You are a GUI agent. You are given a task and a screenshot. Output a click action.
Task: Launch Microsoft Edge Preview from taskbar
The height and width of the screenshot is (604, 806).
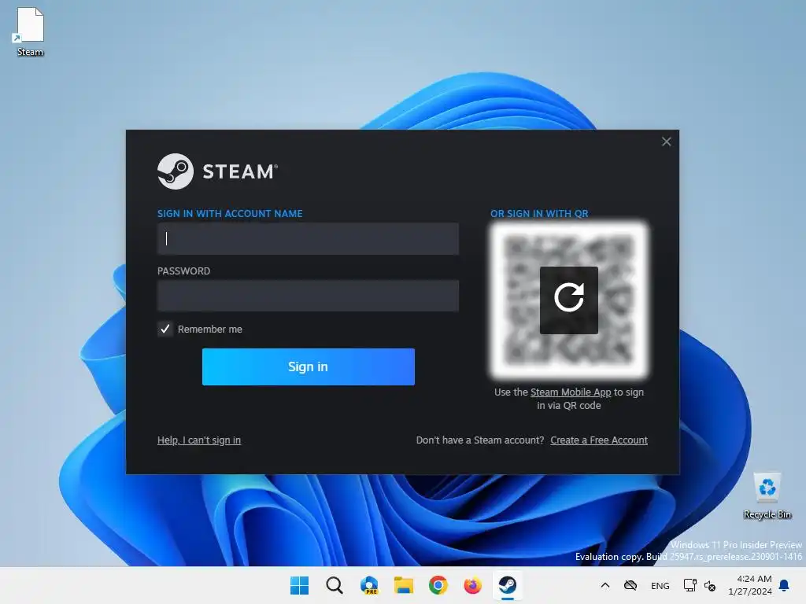[x=369, y=585]
